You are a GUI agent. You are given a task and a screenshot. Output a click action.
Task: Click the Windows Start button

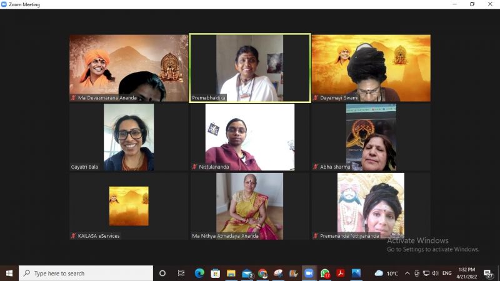pyautogui.click(x=9, y=274)
